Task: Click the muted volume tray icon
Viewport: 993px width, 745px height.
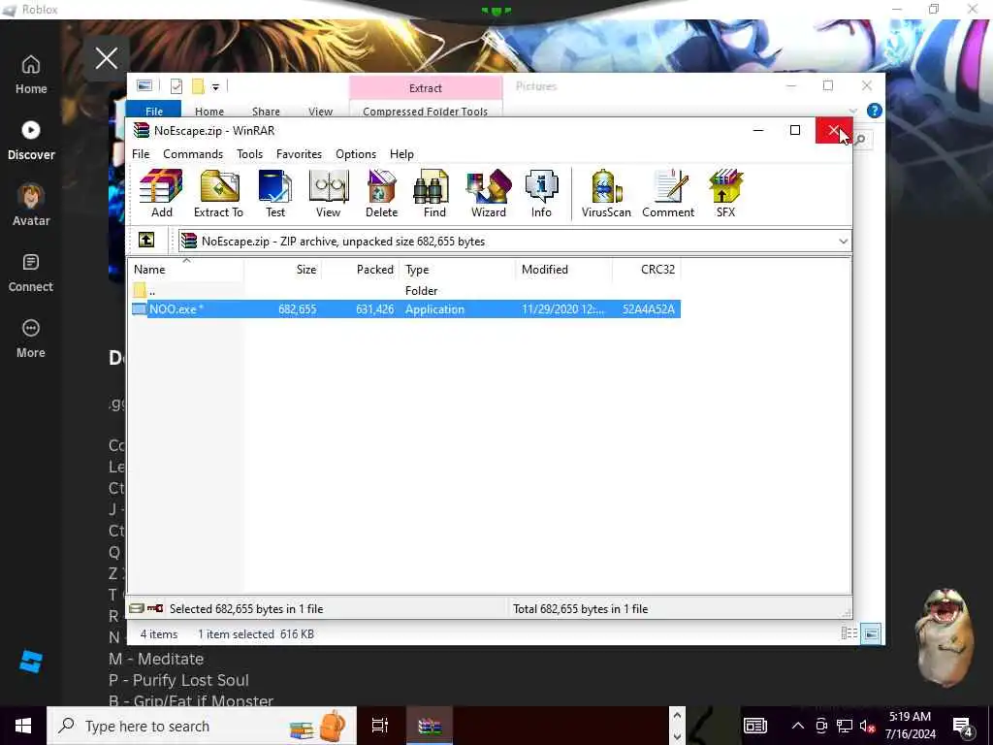Action: (x=868, y=726)
